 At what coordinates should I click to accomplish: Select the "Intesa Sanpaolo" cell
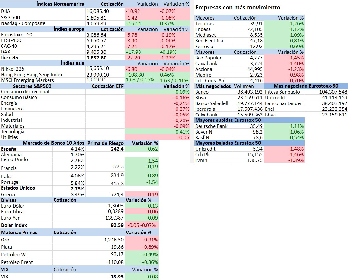coord(282,92)
